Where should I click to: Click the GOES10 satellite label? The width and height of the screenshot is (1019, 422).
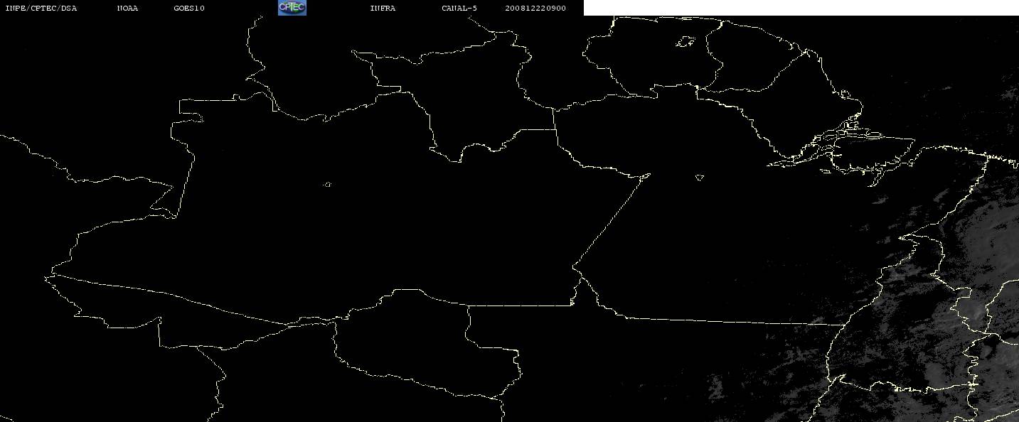[x=189, y=8]
